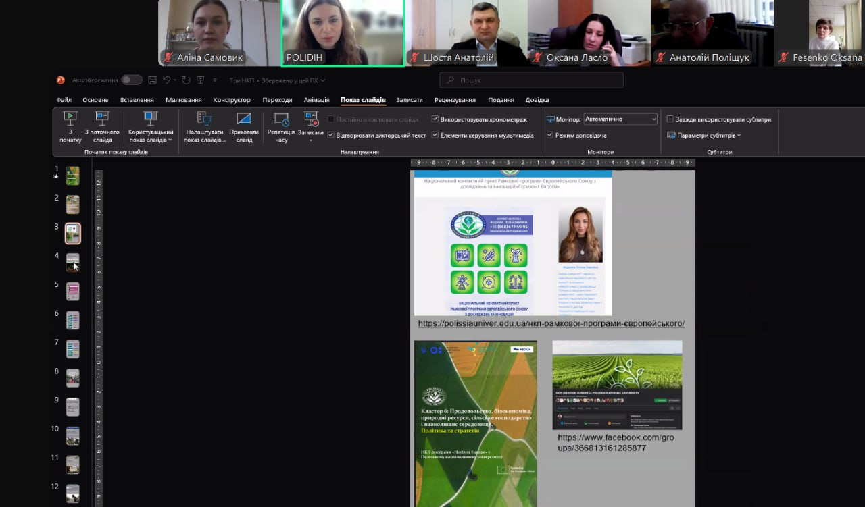
Task: Select slide 9 thumbnail
Action: tap(72, 407)
